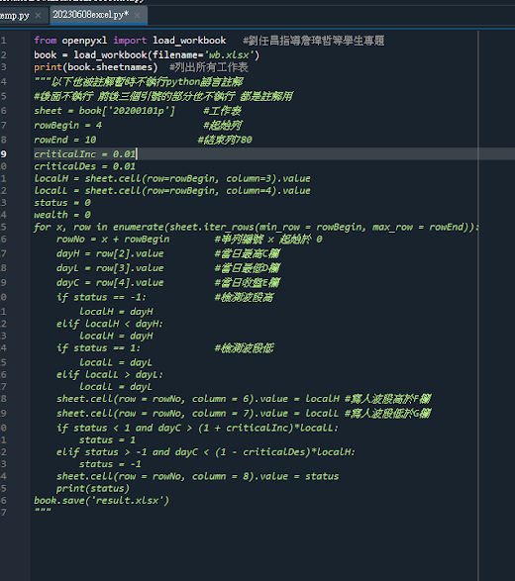Click the 'criticalDes = 0.01' line
This screenshot has height=581, width=515.
coord(85,166)
